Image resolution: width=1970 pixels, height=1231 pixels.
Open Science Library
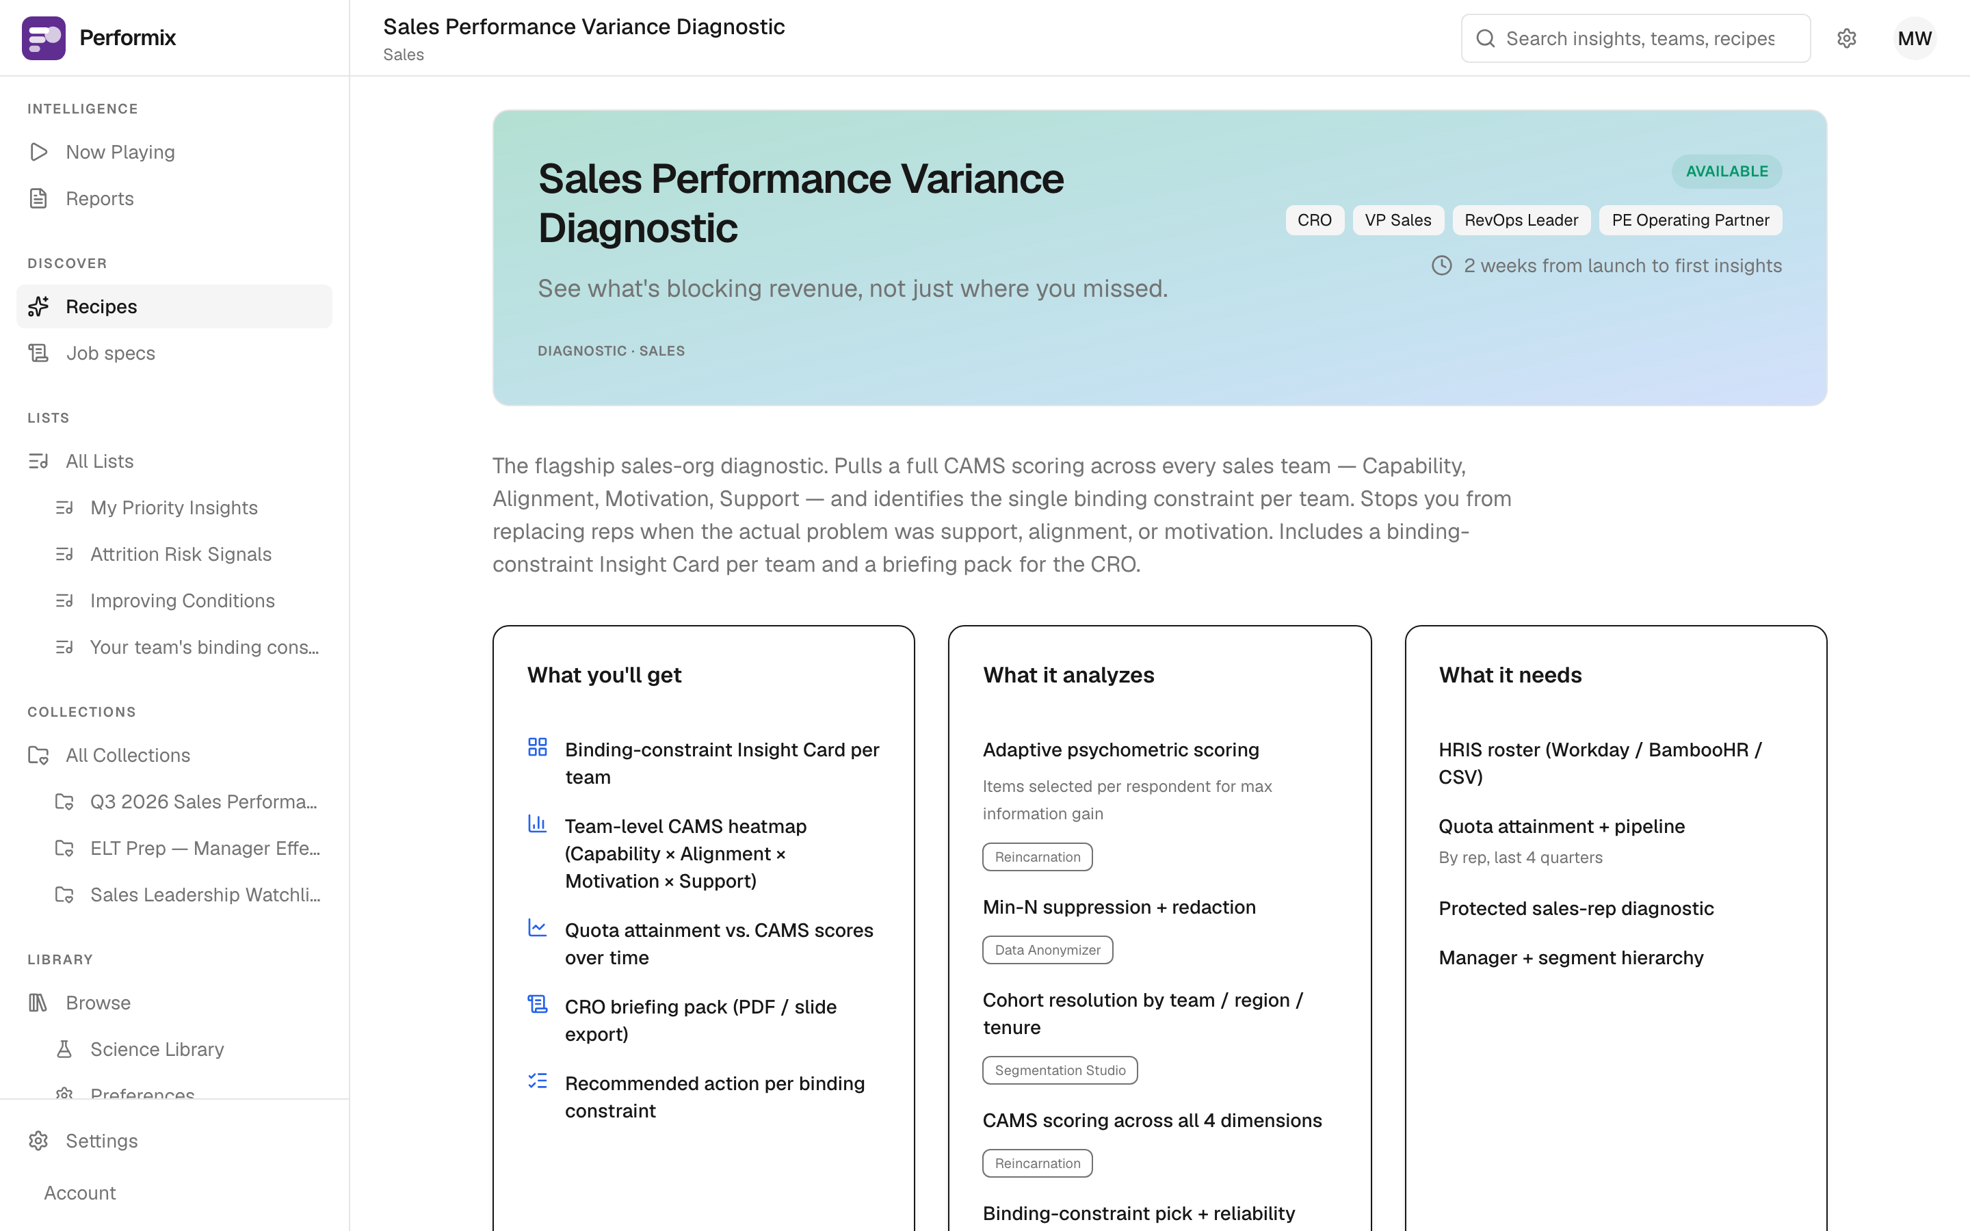(187, 1048)
